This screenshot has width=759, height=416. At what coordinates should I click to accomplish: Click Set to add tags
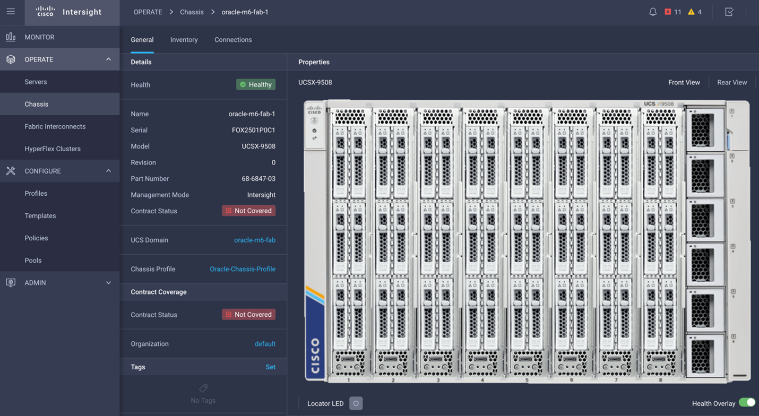[x=270, y=367]
